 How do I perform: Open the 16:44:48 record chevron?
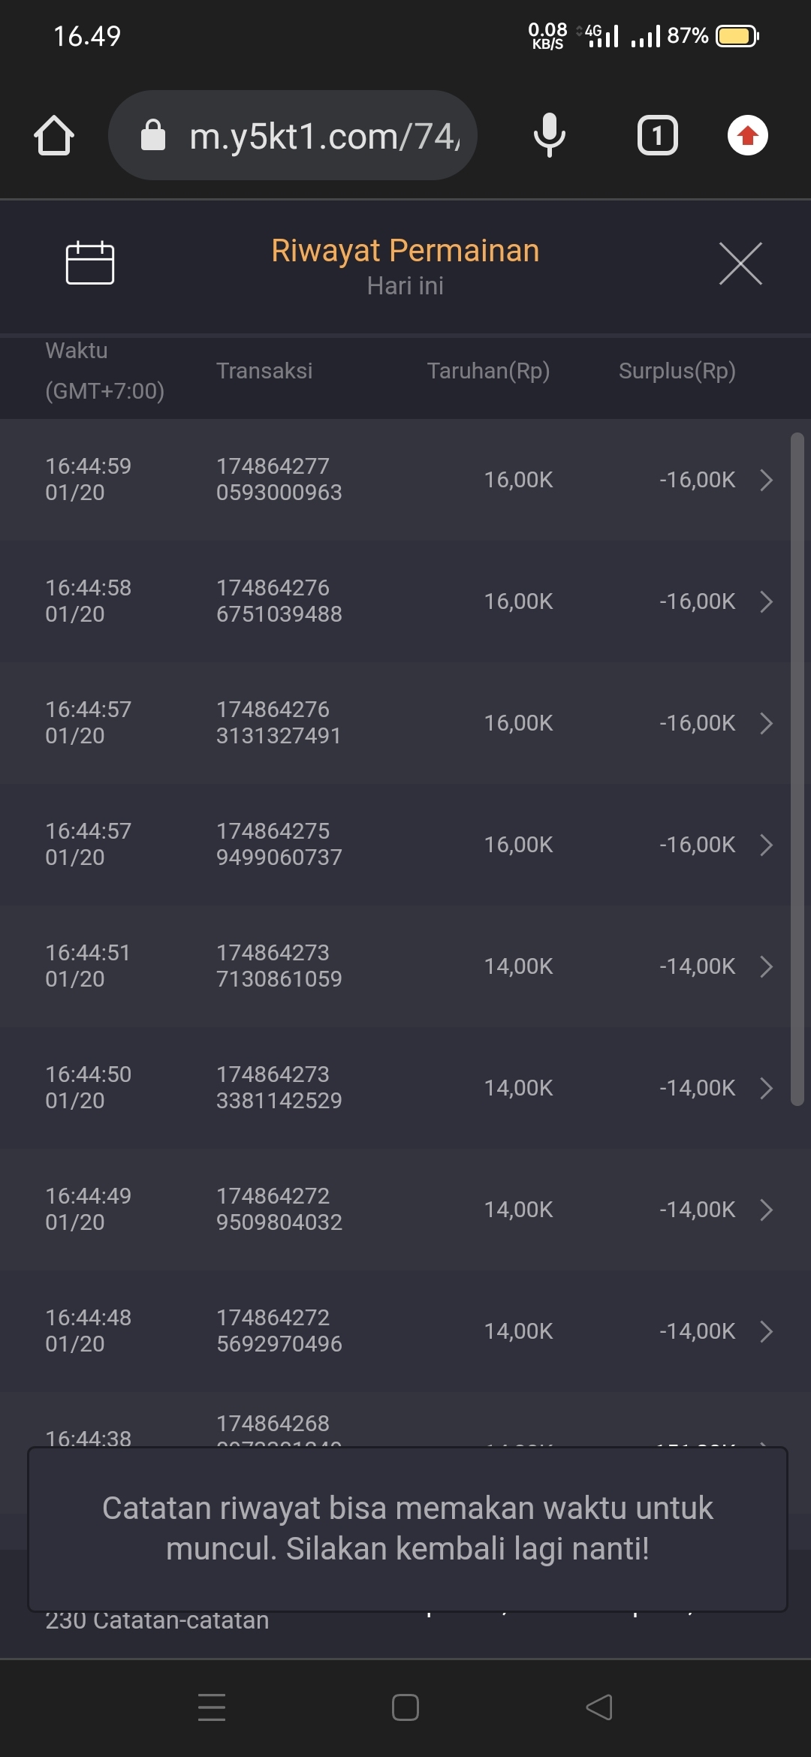click(x=766, y=1331)
